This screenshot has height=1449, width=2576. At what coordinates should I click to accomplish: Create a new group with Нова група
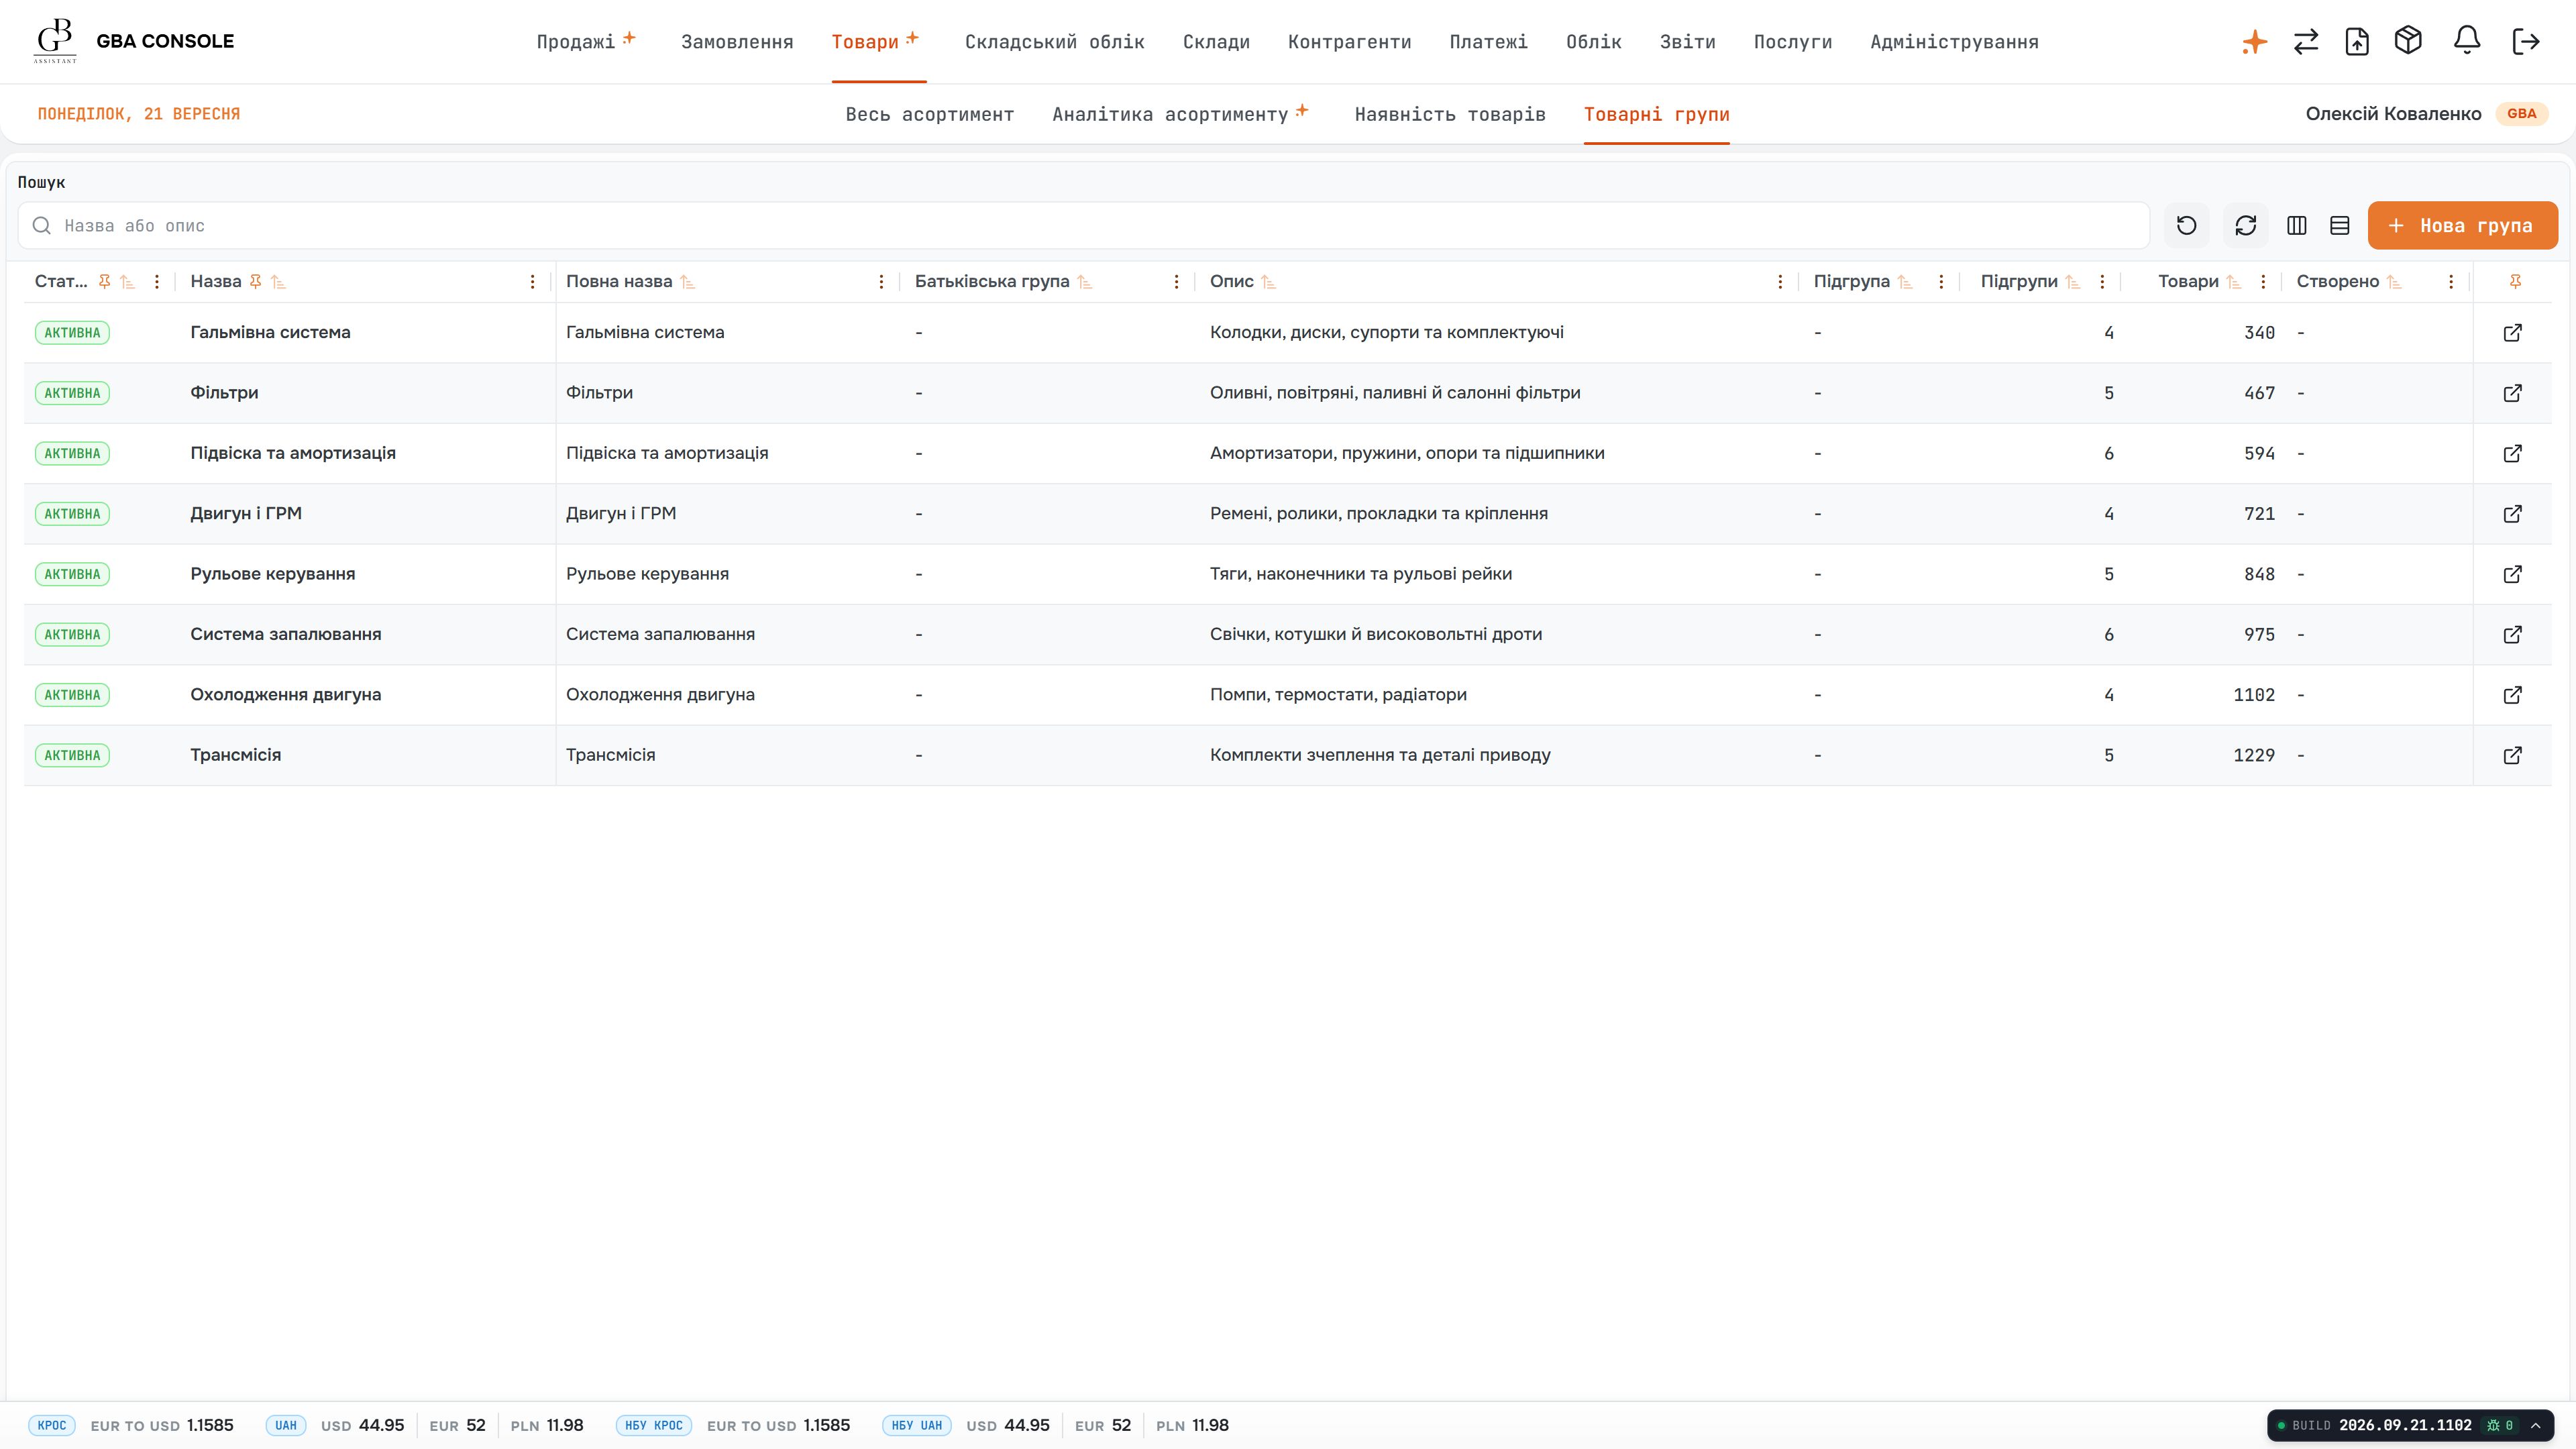(x=2462, y=226)
